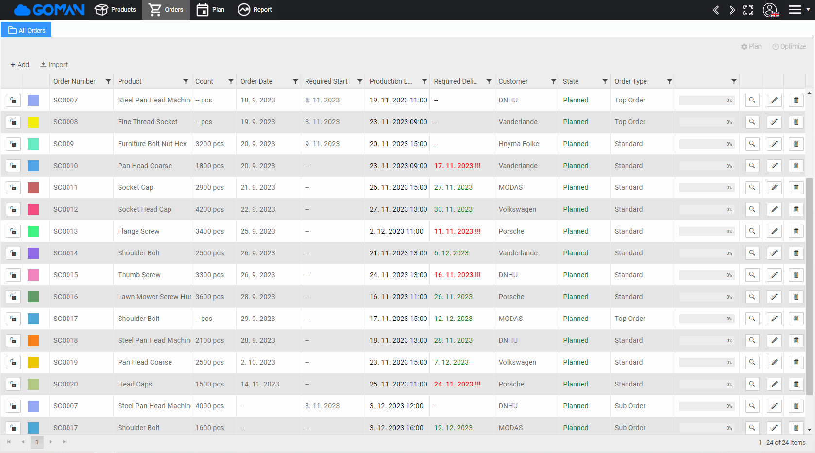View details of order SC0016 (magnifier)
This screenshot has height=453, width=815.
pyautogui.click(x=752, y=297)
